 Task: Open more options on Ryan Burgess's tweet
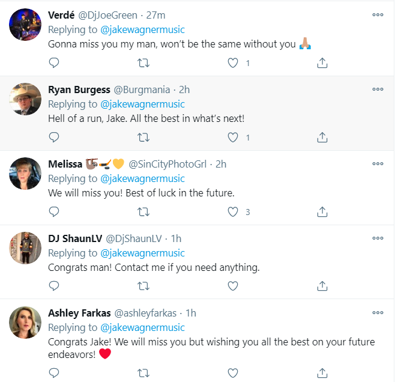(x=378, y=89)
